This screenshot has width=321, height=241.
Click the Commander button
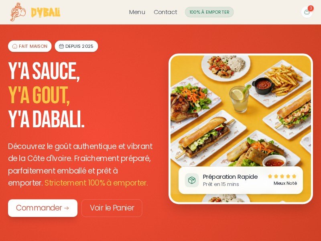(43, 208)
